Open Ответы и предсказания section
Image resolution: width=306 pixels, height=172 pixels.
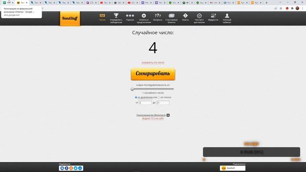coord(144,18)
